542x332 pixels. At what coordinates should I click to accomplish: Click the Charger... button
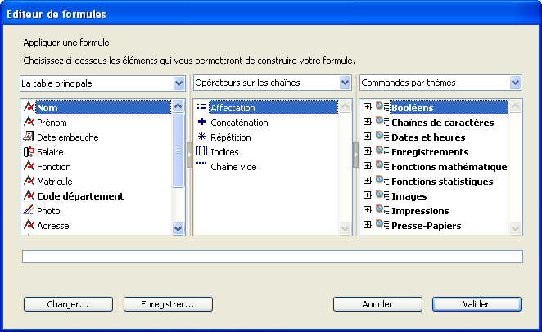[68, 304]
